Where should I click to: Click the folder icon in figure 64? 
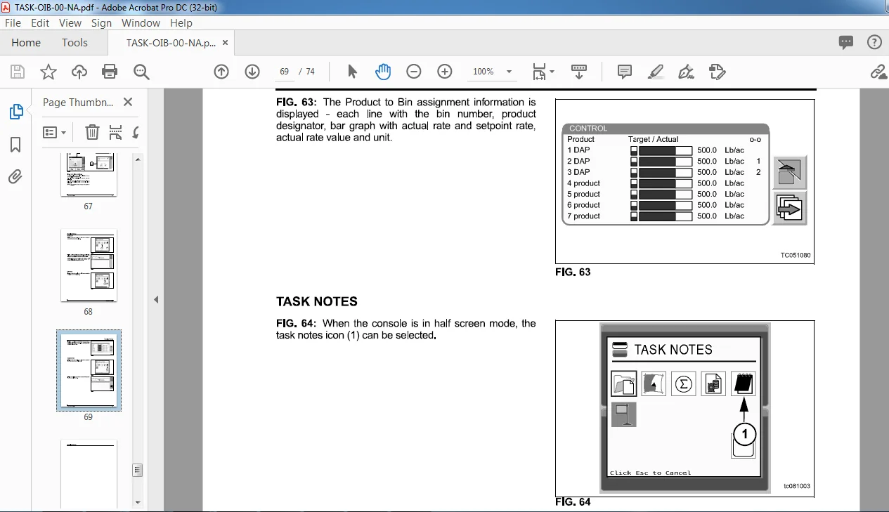(623, 383)
